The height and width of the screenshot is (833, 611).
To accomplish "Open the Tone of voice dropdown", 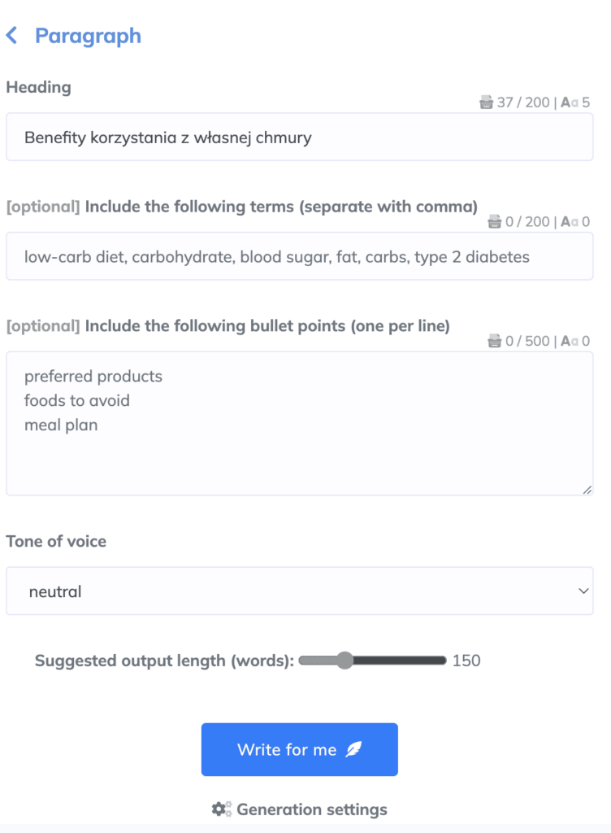I will (299, 591).
